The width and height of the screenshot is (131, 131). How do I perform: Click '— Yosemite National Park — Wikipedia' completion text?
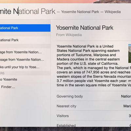point(89,12)
